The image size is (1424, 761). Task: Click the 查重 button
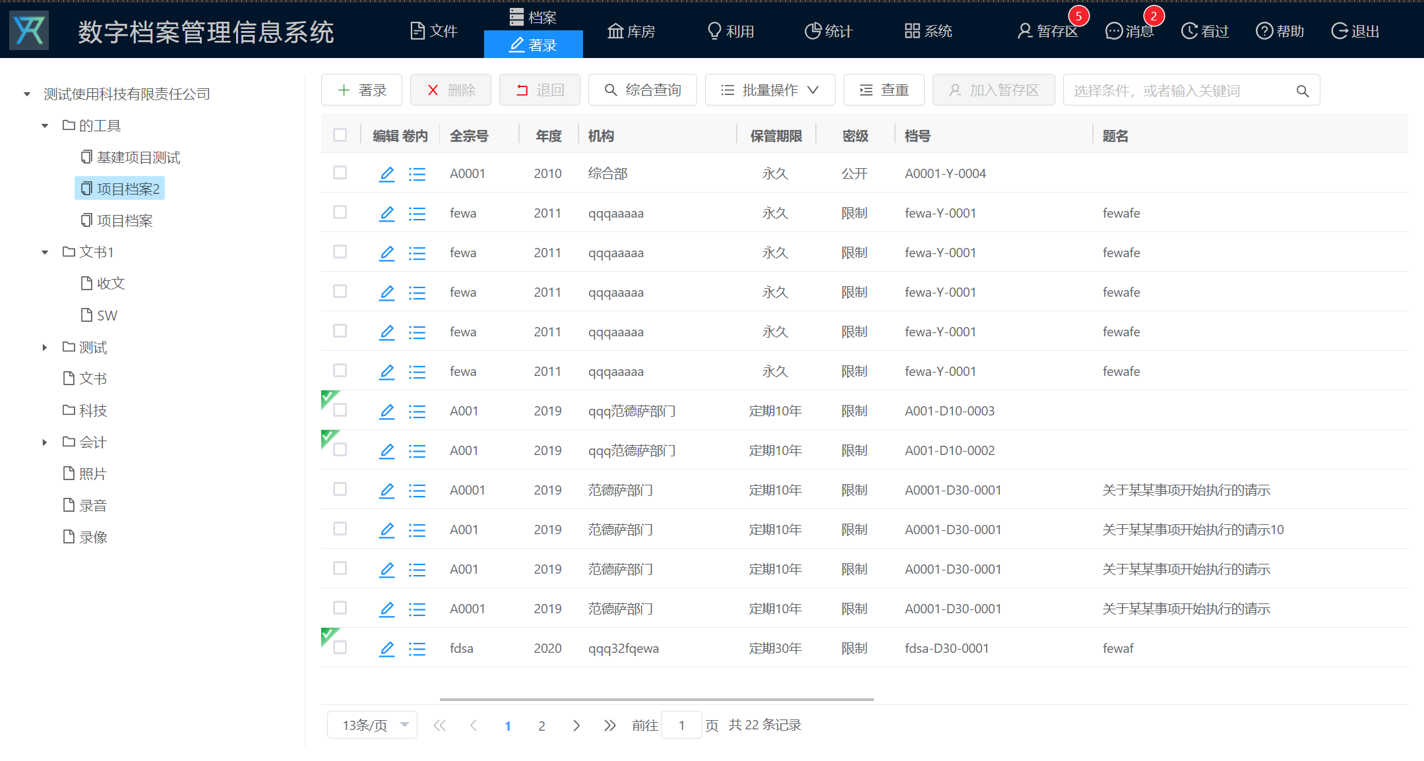pos(884,90)
